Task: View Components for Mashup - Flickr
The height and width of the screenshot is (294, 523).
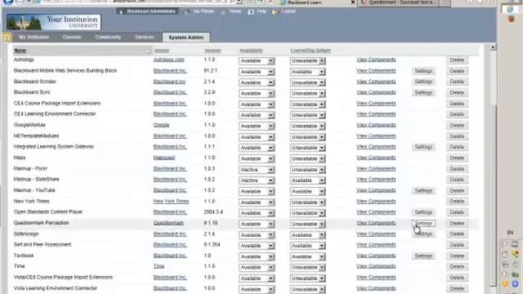Action: click(x=376, y=169)
